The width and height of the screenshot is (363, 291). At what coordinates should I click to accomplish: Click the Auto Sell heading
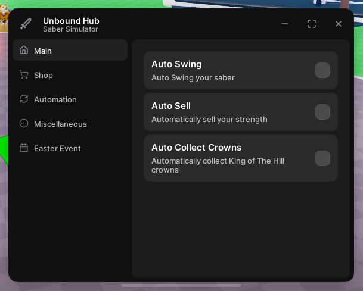(x=171, y=106)
